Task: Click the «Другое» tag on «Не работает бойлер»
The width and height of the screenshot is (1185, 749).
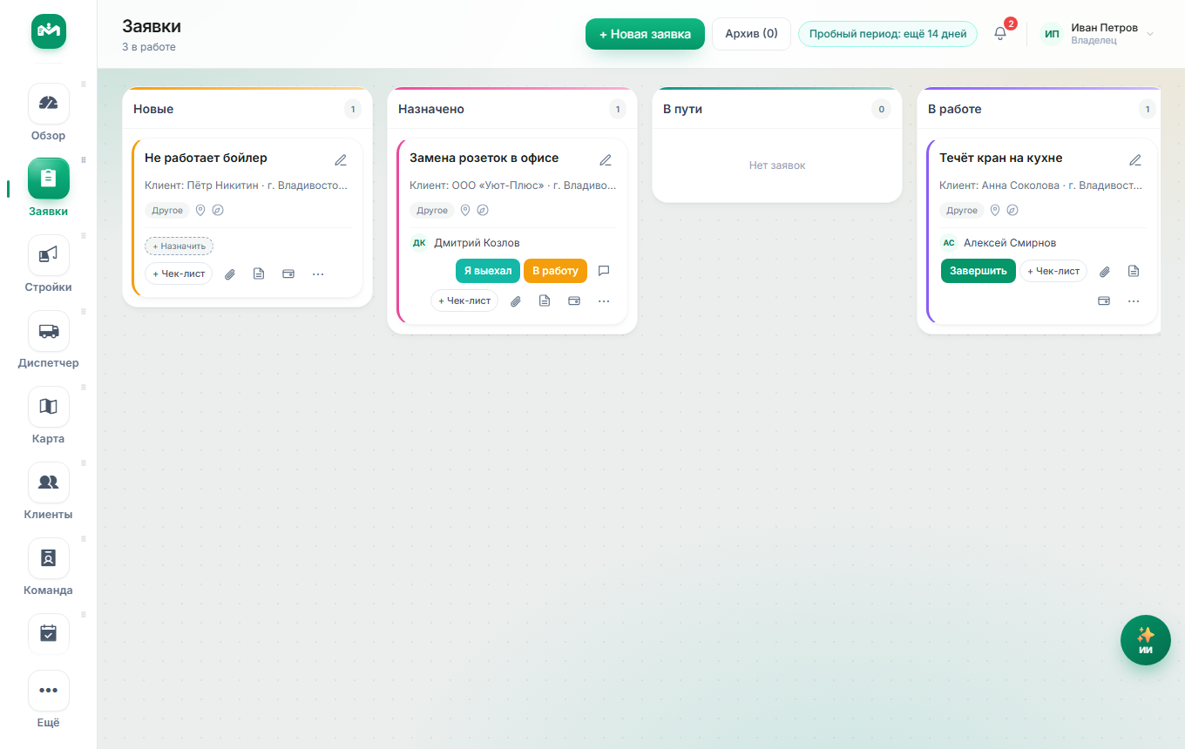Action: pos(167,210)
